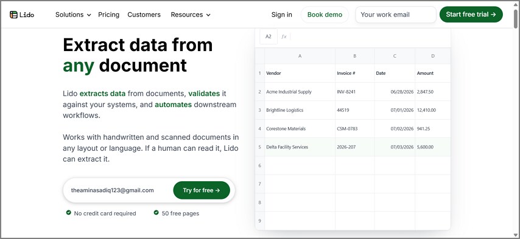Expand the Resources dropdown menu

pos(191,15)
